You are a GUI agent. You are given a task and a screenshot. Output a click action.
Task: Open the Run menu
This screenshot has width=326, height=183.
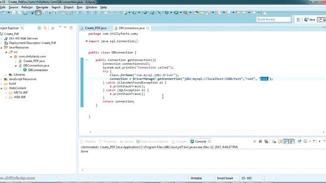tap(79, 7)
